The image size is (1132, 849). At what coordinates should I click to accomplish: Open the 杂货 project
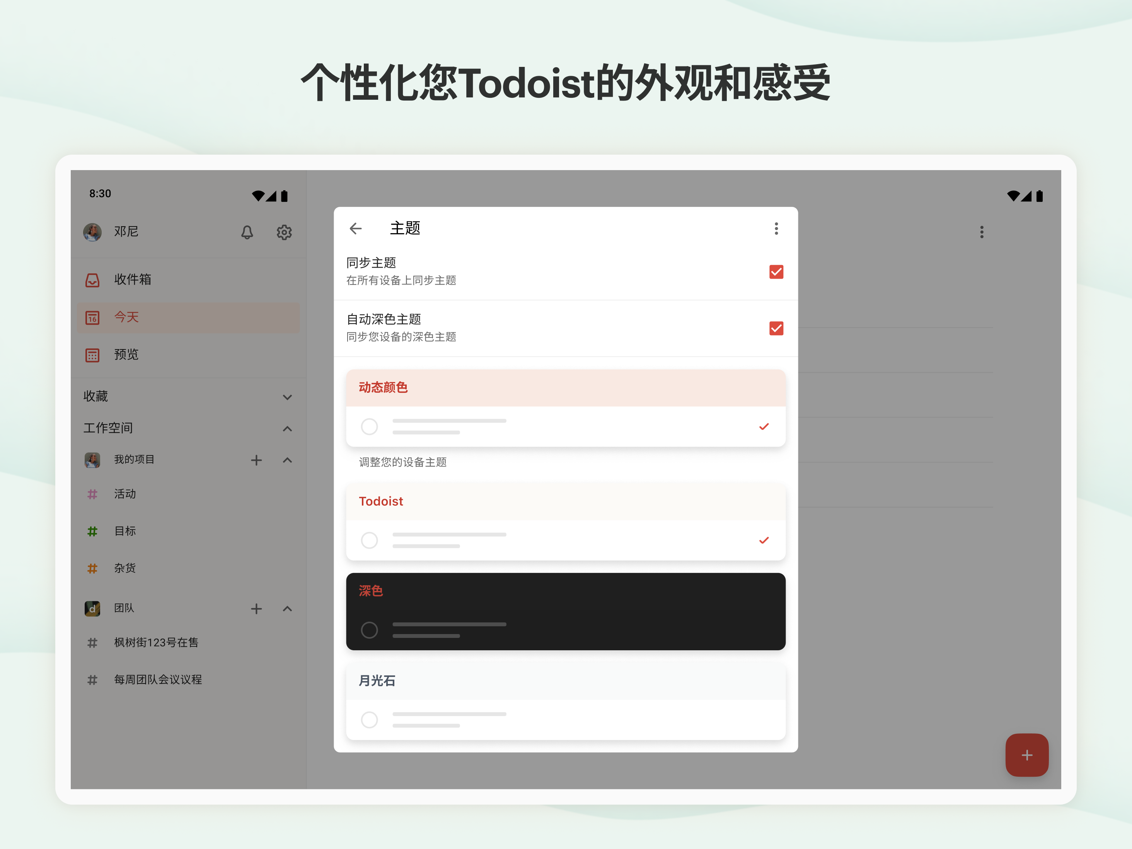point(188,569)
